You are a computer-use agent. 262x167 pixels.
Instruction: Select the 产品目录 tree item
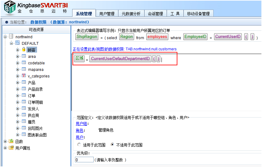(x=35, y=89)
